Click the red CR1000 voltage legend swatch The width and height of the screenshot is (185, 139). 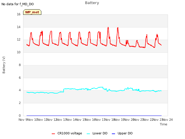pyautogui.click(x=53, y=134)
